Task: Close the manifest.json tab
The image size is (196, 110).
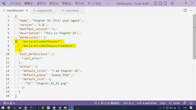Action: click(27, 10)
